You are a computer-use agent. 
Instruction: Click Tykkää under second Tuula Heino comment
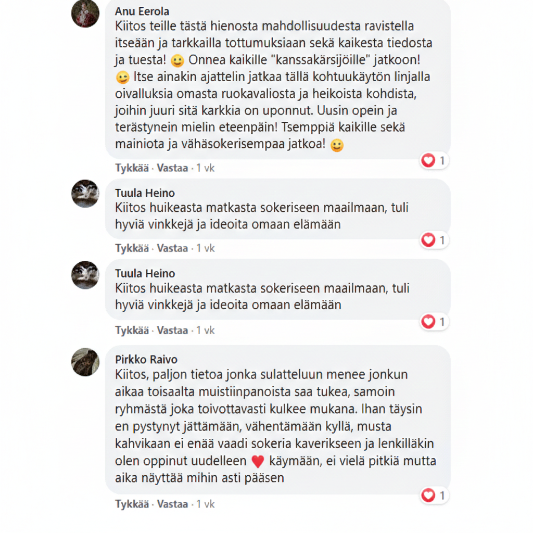pos(132,330)
